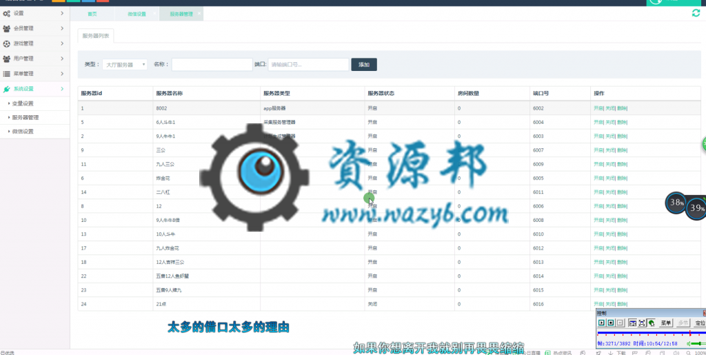Select the 服务器管理 tab
The height and width of the screenshot is (355, 706).
(x=181, y=14)
